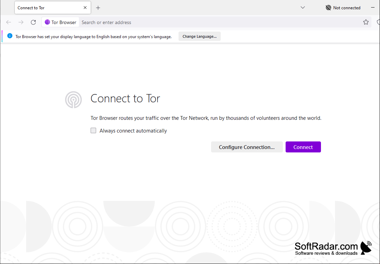This screenshot has width=380, height=264.
Task: Bookmark this page with the star icon
Action: pos(366,22)
